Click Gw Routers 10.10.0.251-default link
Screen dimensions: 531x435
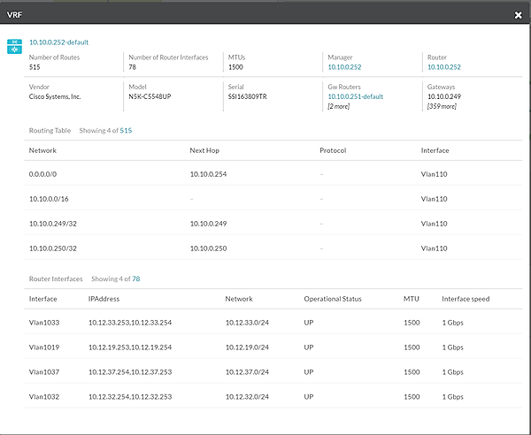(355, 96)
